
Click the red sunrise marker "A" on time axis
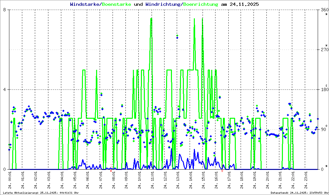(111, 171)
